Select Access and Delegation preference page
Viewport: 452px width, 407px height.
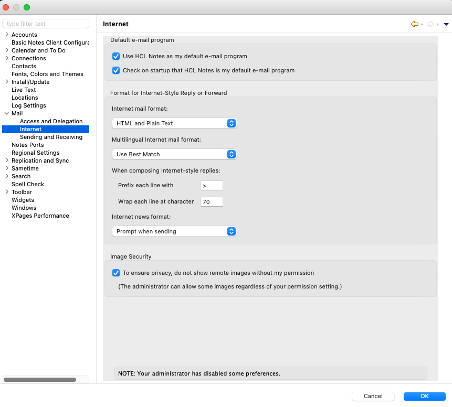click(51, 121)
